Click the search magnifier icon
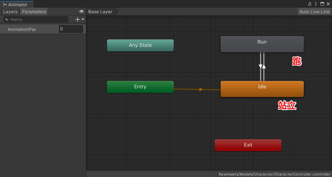This screenshot has width=332, height=177. tap(7, 19)
